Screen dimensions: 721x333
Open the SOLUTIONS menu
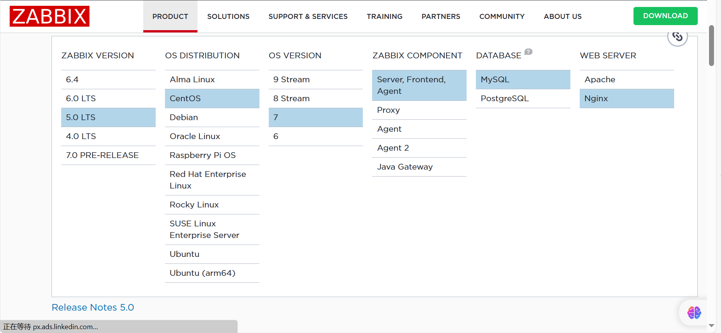pos(228,16)
